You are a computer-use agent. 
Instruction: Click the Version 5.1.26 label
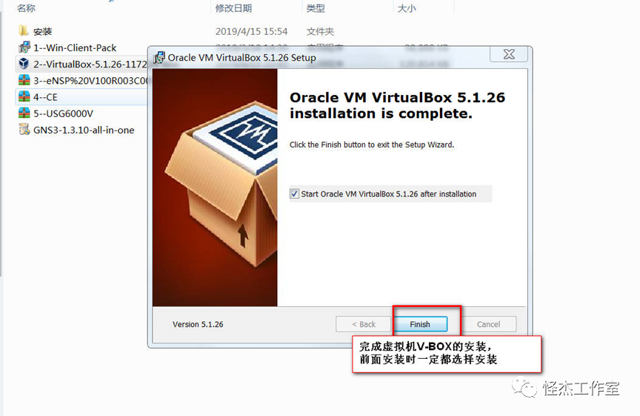pos(198,325)
